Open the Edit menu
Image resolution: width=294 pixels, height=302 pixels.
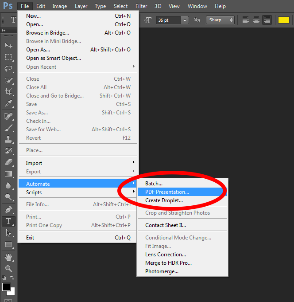[41, 6]
